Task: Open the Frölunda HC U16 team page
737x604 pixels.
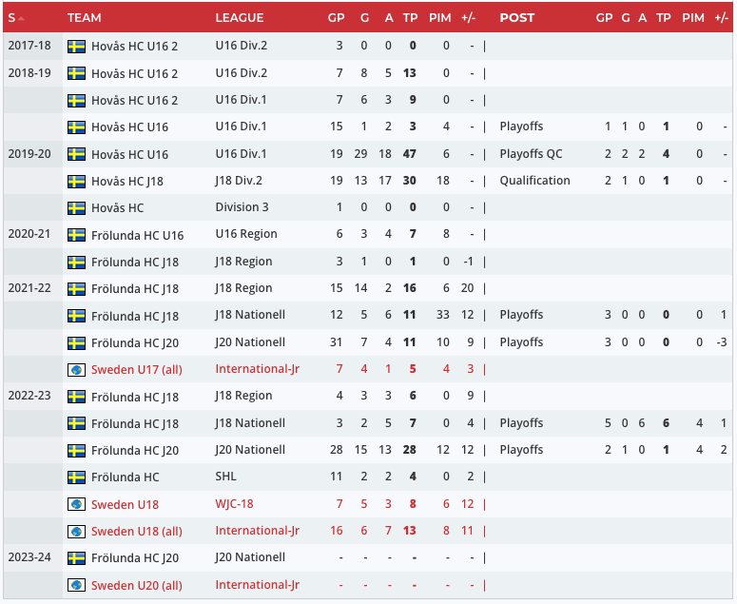Action: click(x=137, y=235)
